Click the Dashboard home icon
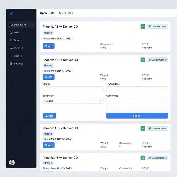This screenshot has width=177, height=177. (x=11, y=25)
